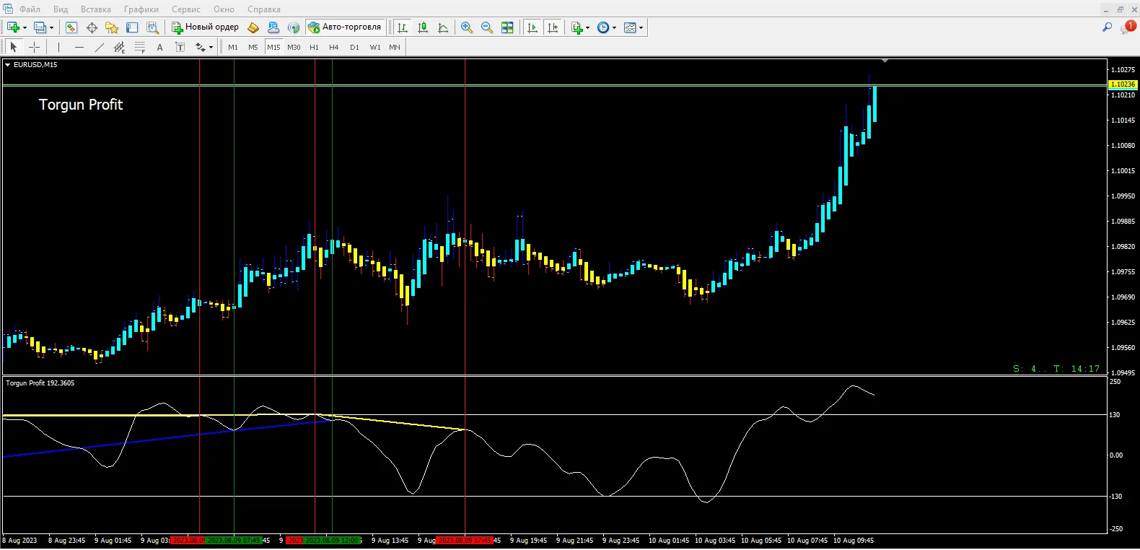Expand the Profiles dropdown arrow
Image resolution: width=1140 pixels, height=550 pixels.
point(51,28)
